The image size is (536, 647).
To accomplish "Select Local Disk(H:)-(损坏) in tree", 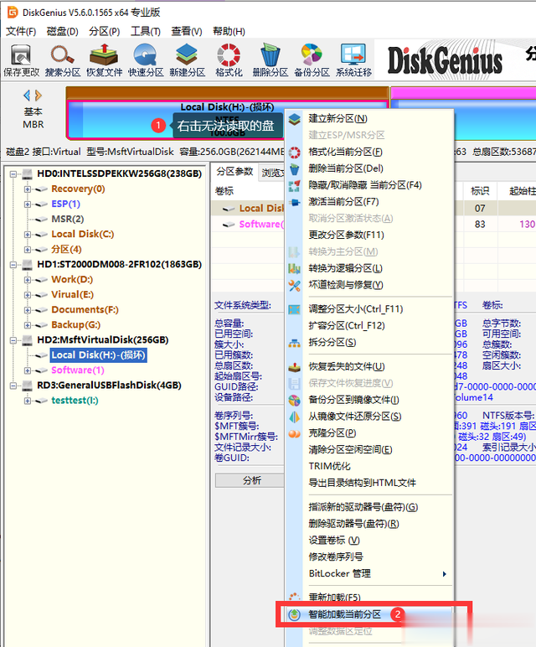I will (98, 355).
